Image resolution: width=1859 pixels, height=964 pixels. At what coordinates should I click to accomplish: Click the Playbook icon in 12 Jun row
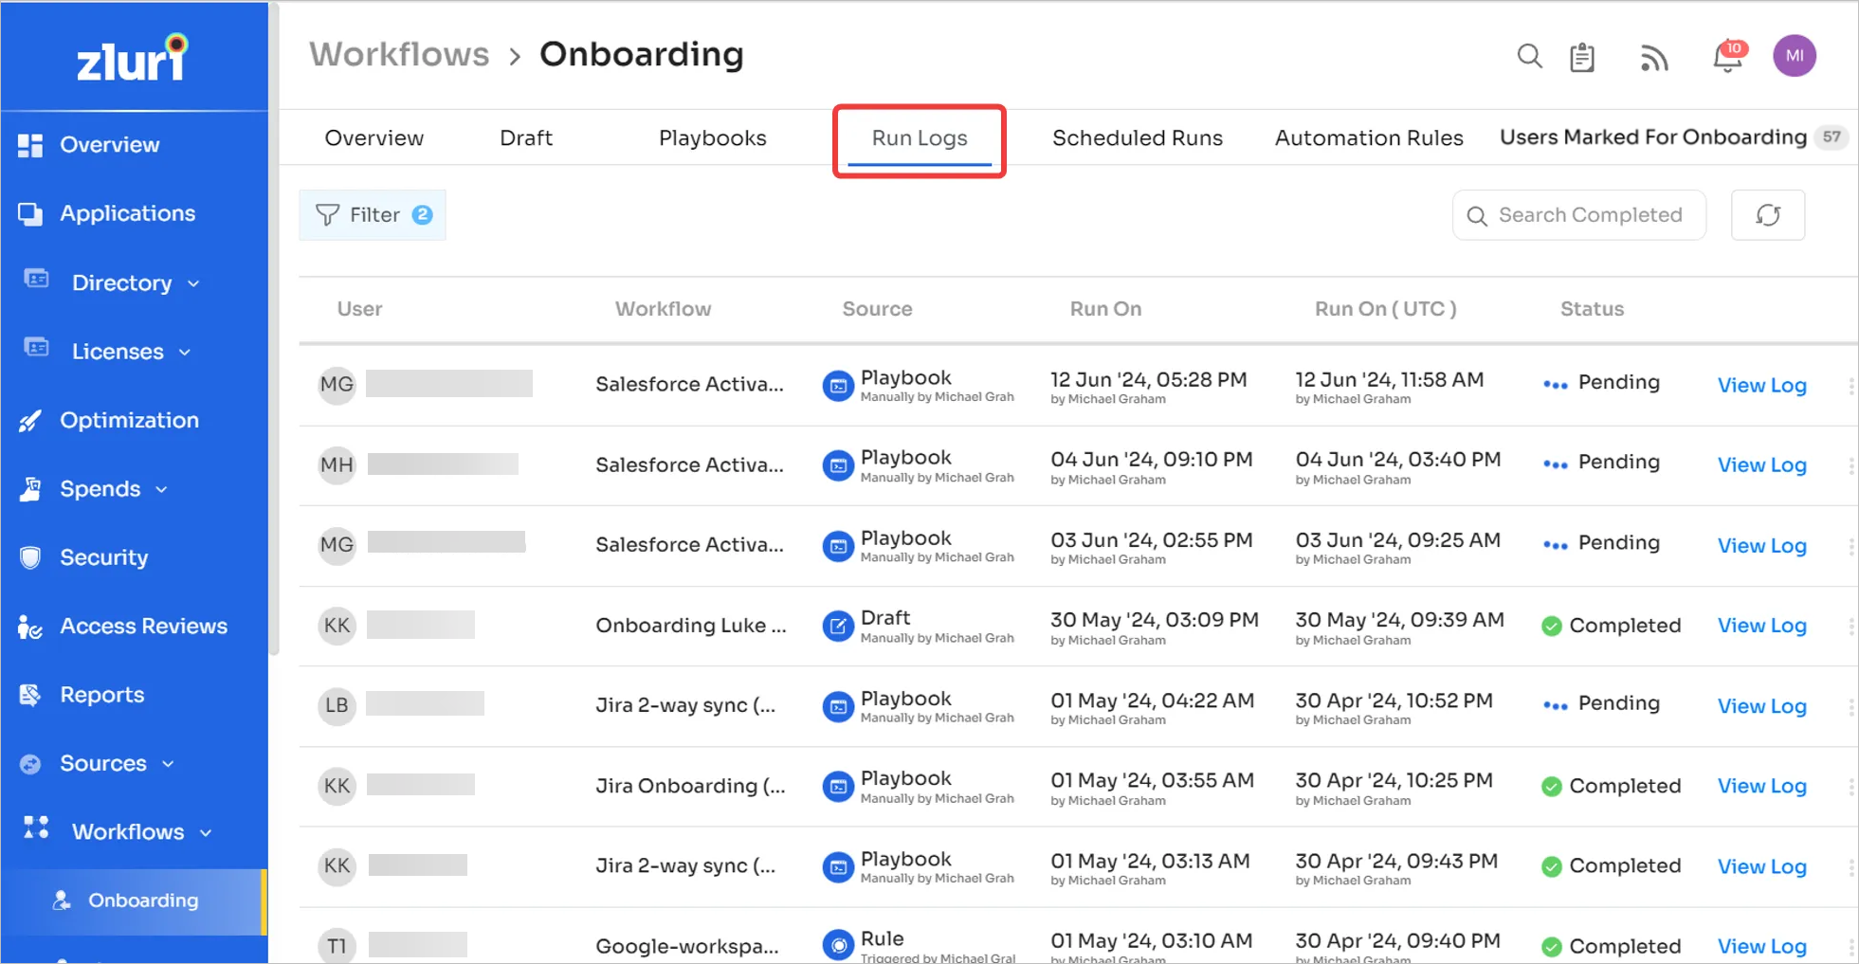[837, 386]
